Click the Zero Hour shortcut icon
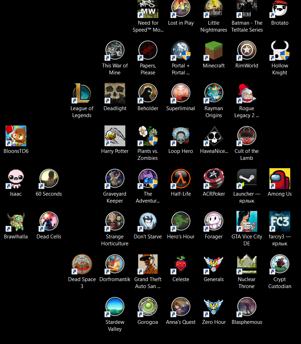The width and height of the screenshot is (301, 344). pos(214,307)
